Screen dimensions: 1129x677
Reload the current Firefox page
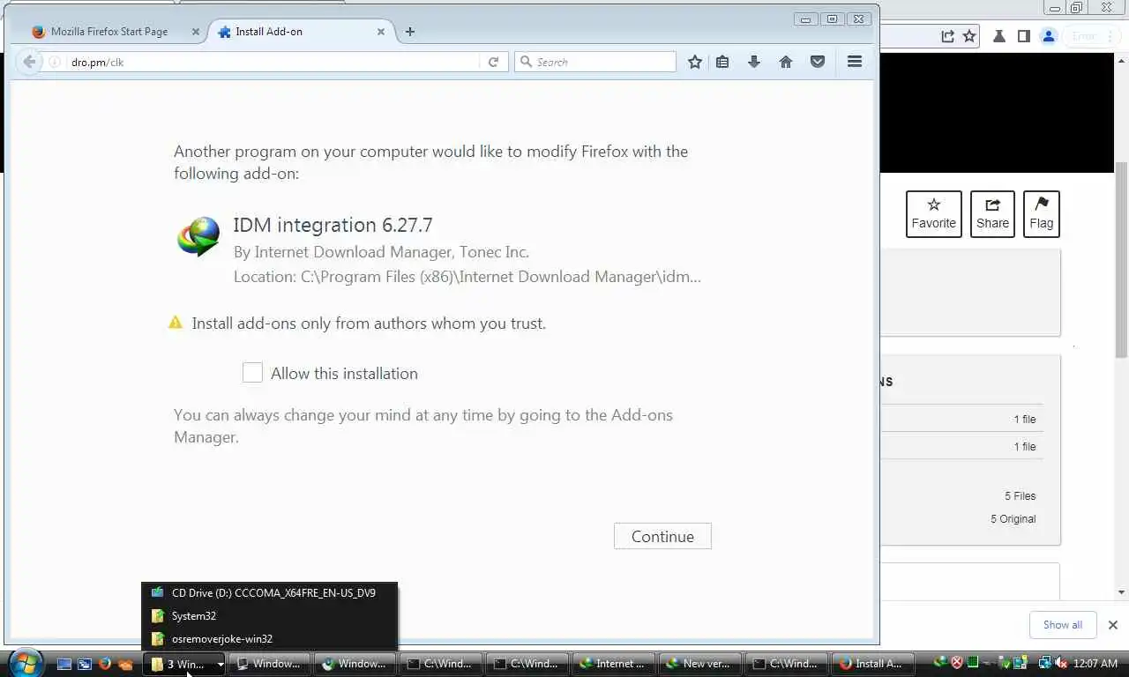coord(494,62)
